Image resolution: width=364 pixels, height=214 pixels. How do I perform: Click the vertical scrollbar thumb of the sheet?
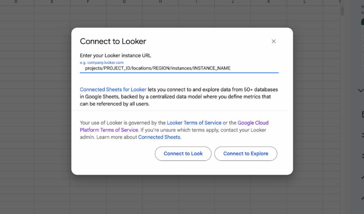point(342,11)
